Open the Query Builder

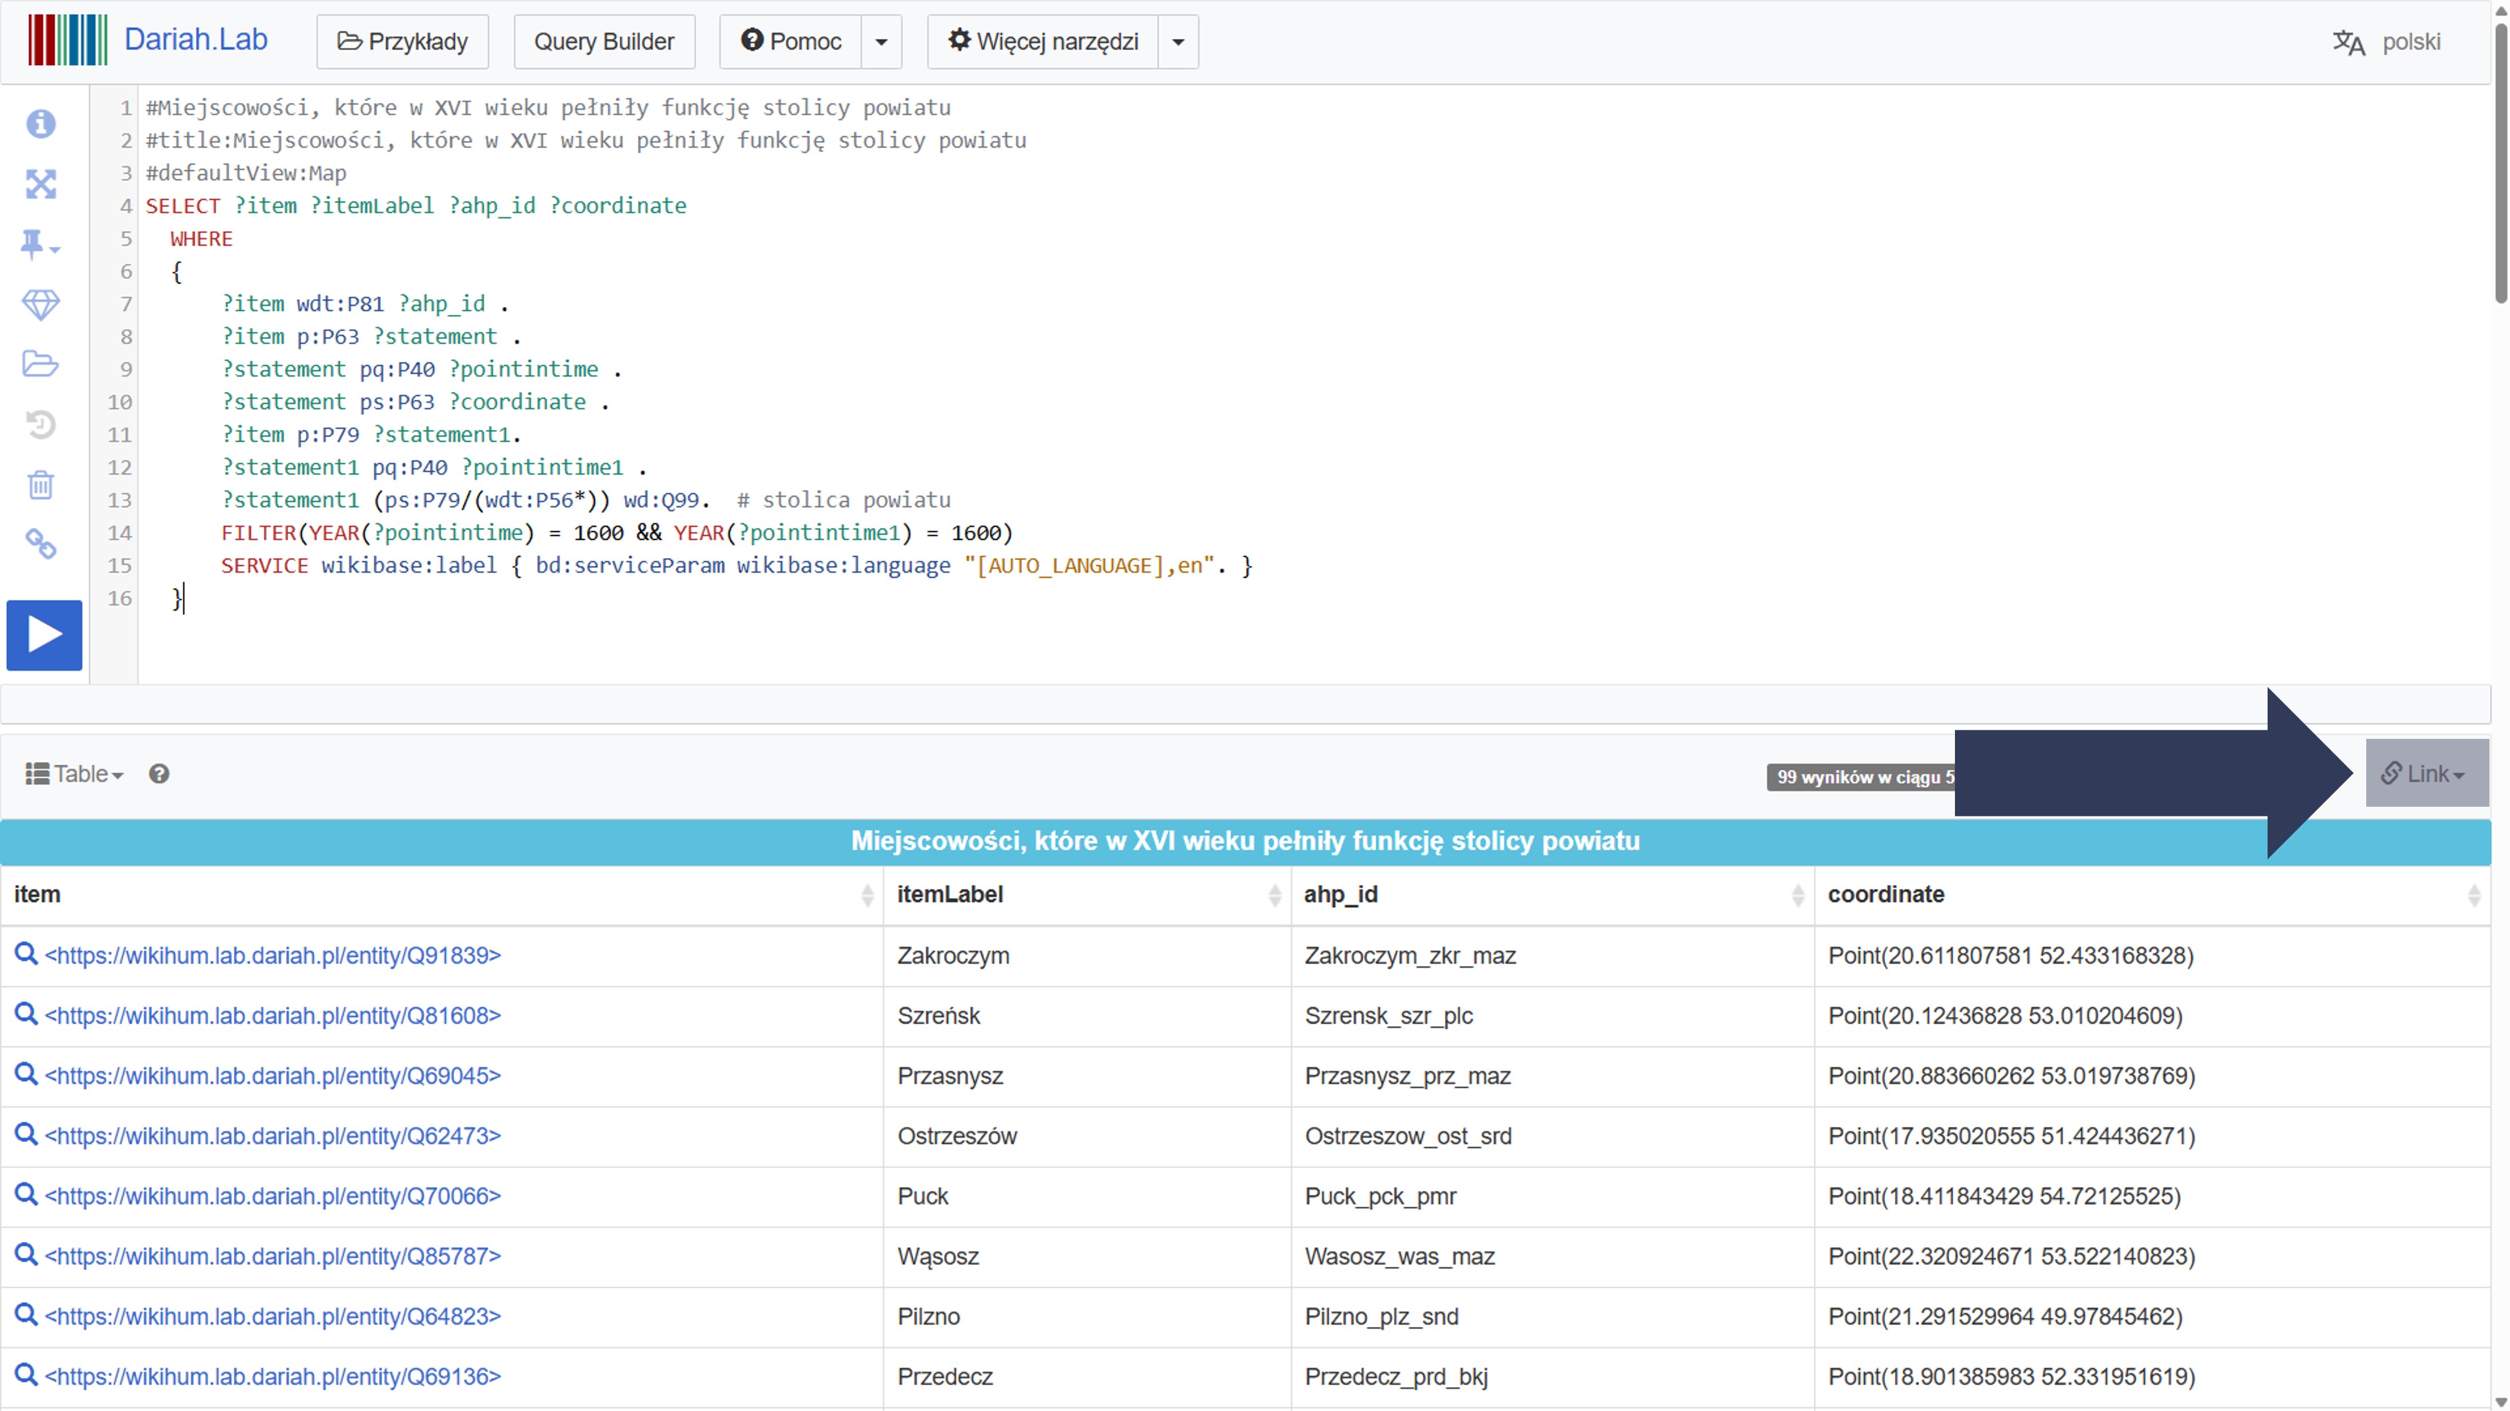click(x=604, y=42)
